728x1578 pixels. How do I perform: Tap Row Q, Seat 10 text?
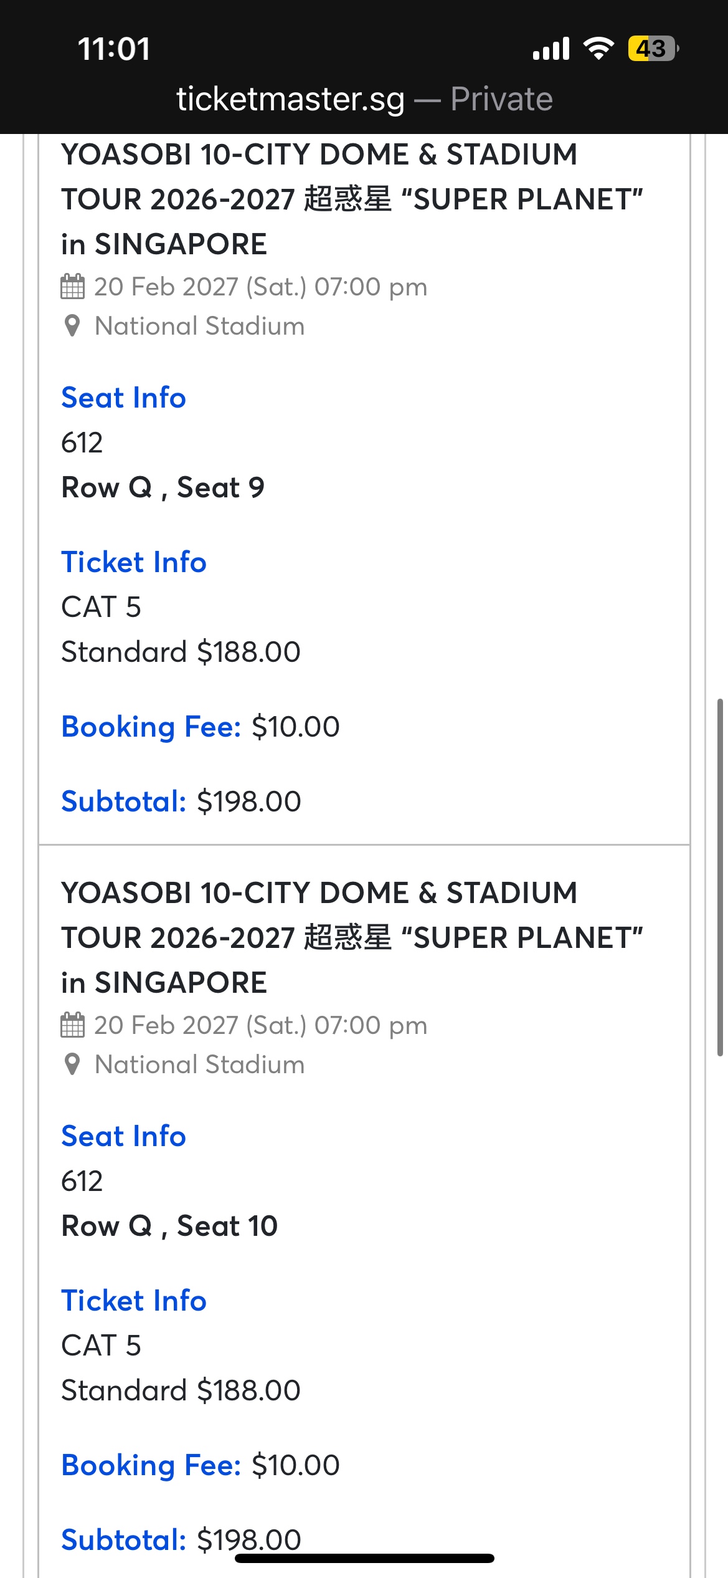click(169, 1226)
